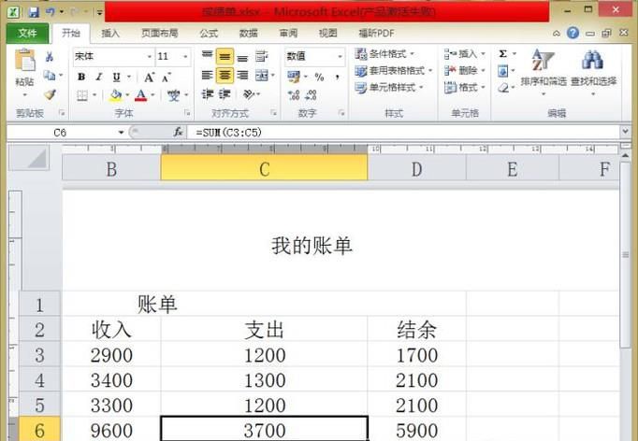Open Find and Select (查找和选择) binoculars
The image size is (638, 441).
pyautogui.click(x=593, y=71)
